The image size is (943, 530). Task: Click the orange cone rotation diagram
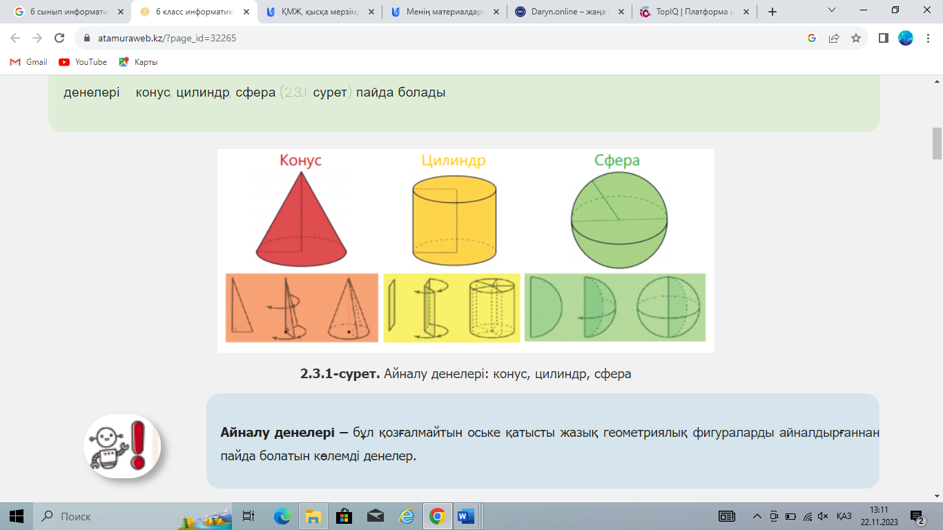click(x=302, y=308)
